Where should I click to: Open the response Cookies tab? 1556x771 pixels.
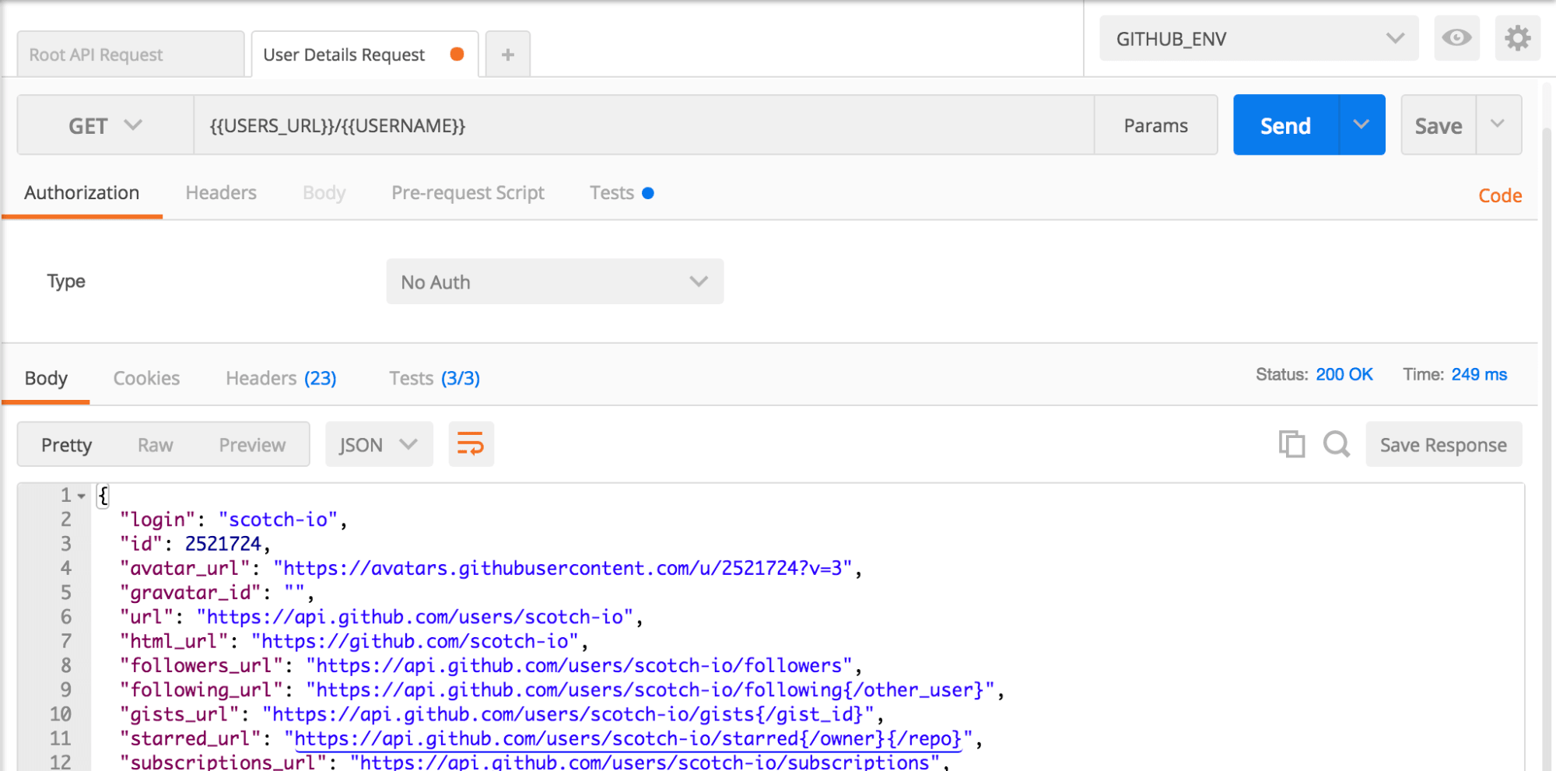pos(146,378)
